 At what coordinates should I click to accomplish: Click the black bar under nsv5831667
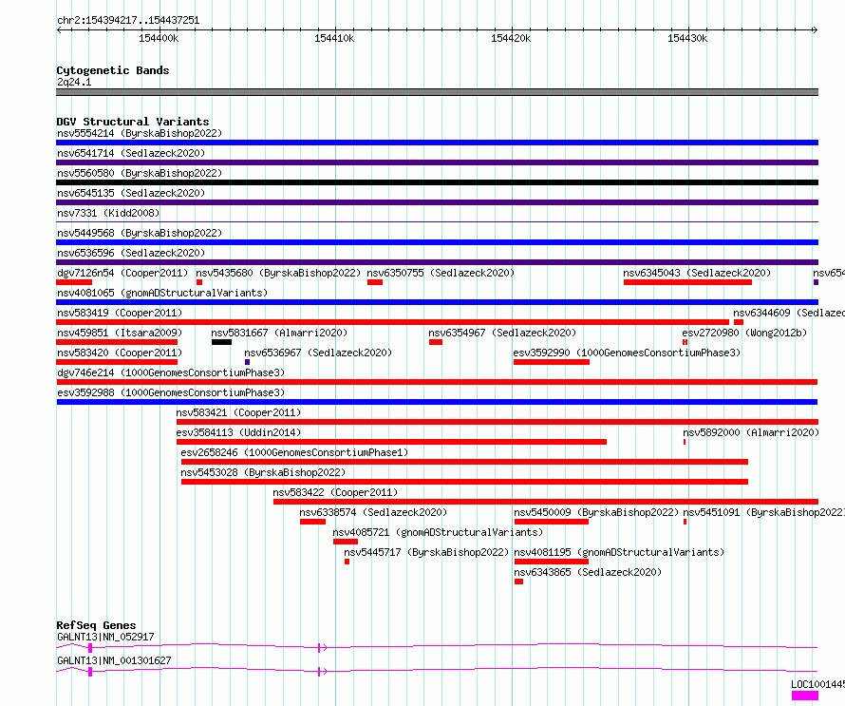(221, 342)
